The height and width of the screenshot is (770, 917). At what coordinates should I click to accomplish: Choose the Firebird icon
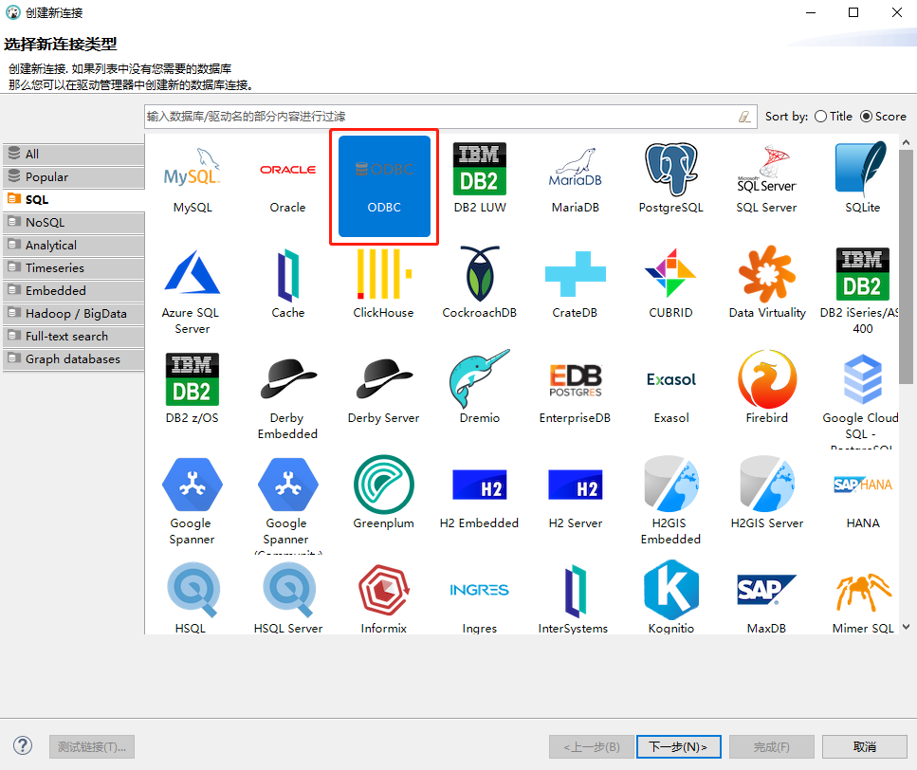click(x=767, y=379)
